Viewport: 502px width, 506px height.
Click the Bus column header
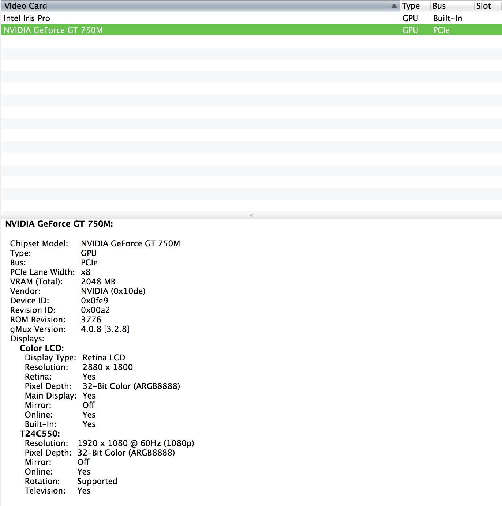tap(439, 6)
